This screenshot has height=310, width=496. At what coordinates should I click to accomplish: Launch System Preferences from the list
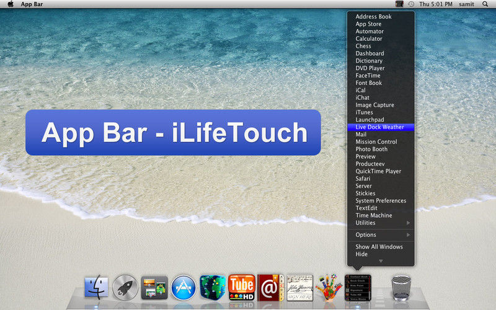(381, 200)
